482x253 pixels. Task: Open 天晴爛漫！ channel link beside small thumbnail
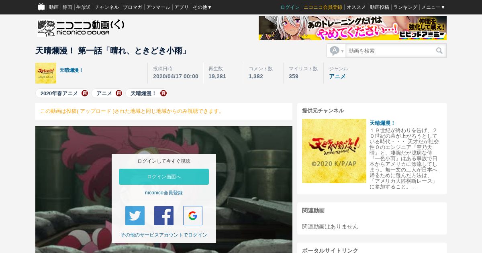(x=71, y=70)
